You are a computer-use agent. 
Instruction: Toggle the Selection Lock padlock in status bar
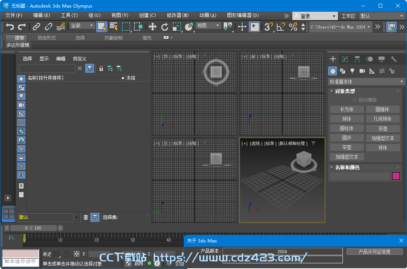pos(66,254)
